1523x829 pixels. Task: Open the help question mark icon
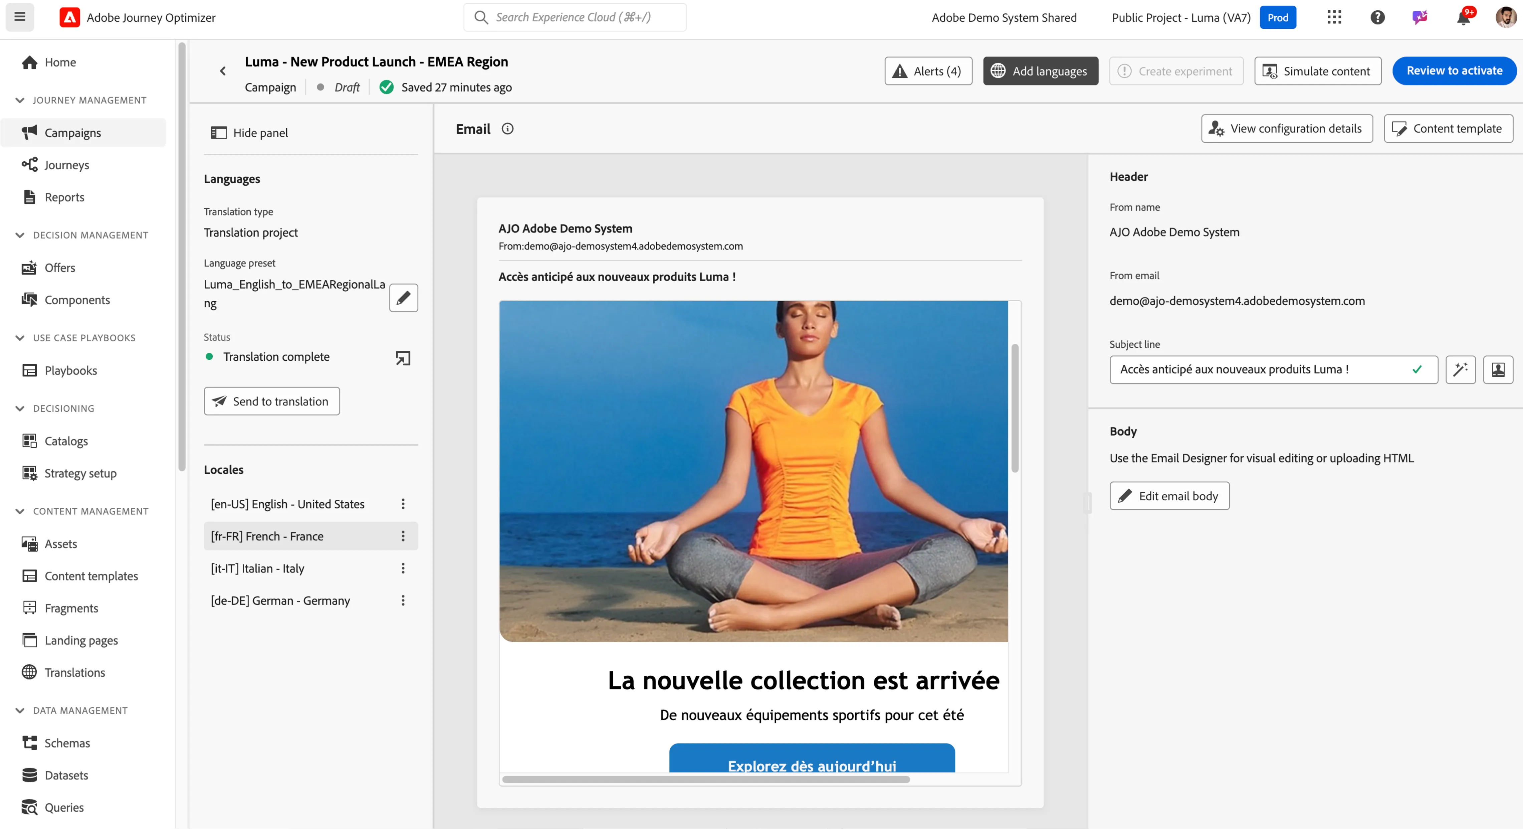1377,18
